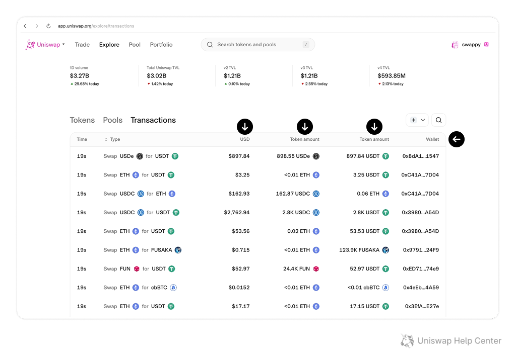This screenshot has height=362, width=516.
Task: Click the Uniswap unicorn logo
Action: point(30,45)
